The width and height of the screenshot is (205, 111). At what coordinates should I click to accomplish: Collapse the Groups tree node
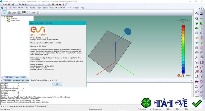[x=2, y=17]
